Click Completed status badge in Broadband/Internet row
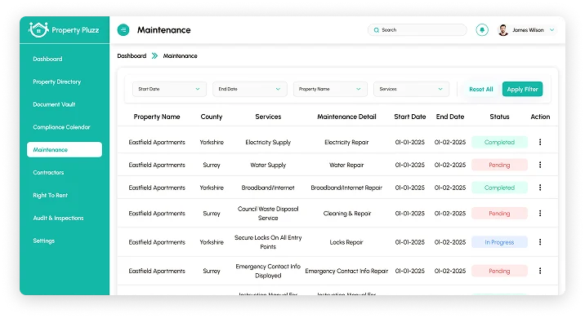Screen dimensions: 585x318 [x=499, y=188]
